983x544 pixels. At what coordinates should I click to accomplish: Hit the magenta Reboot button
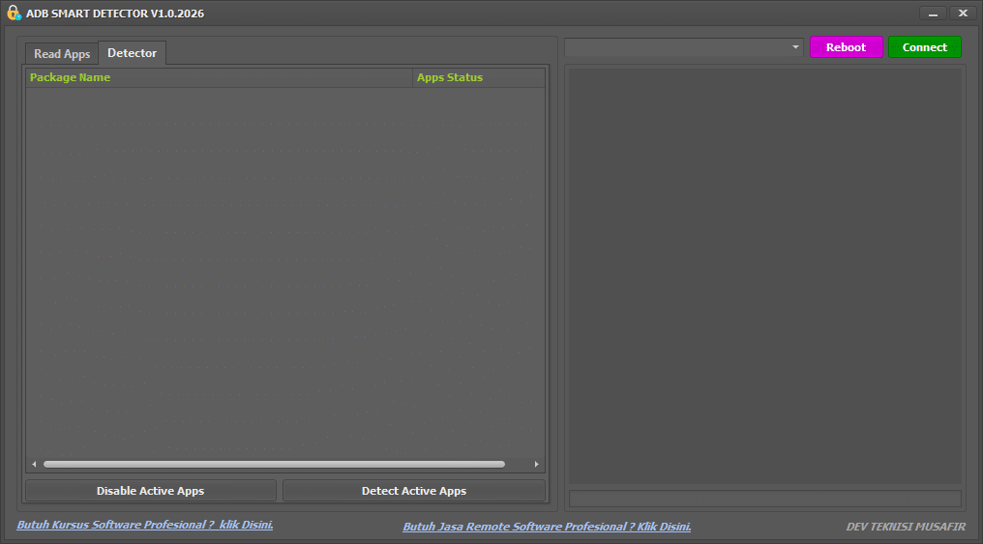[x=846, y=47]
